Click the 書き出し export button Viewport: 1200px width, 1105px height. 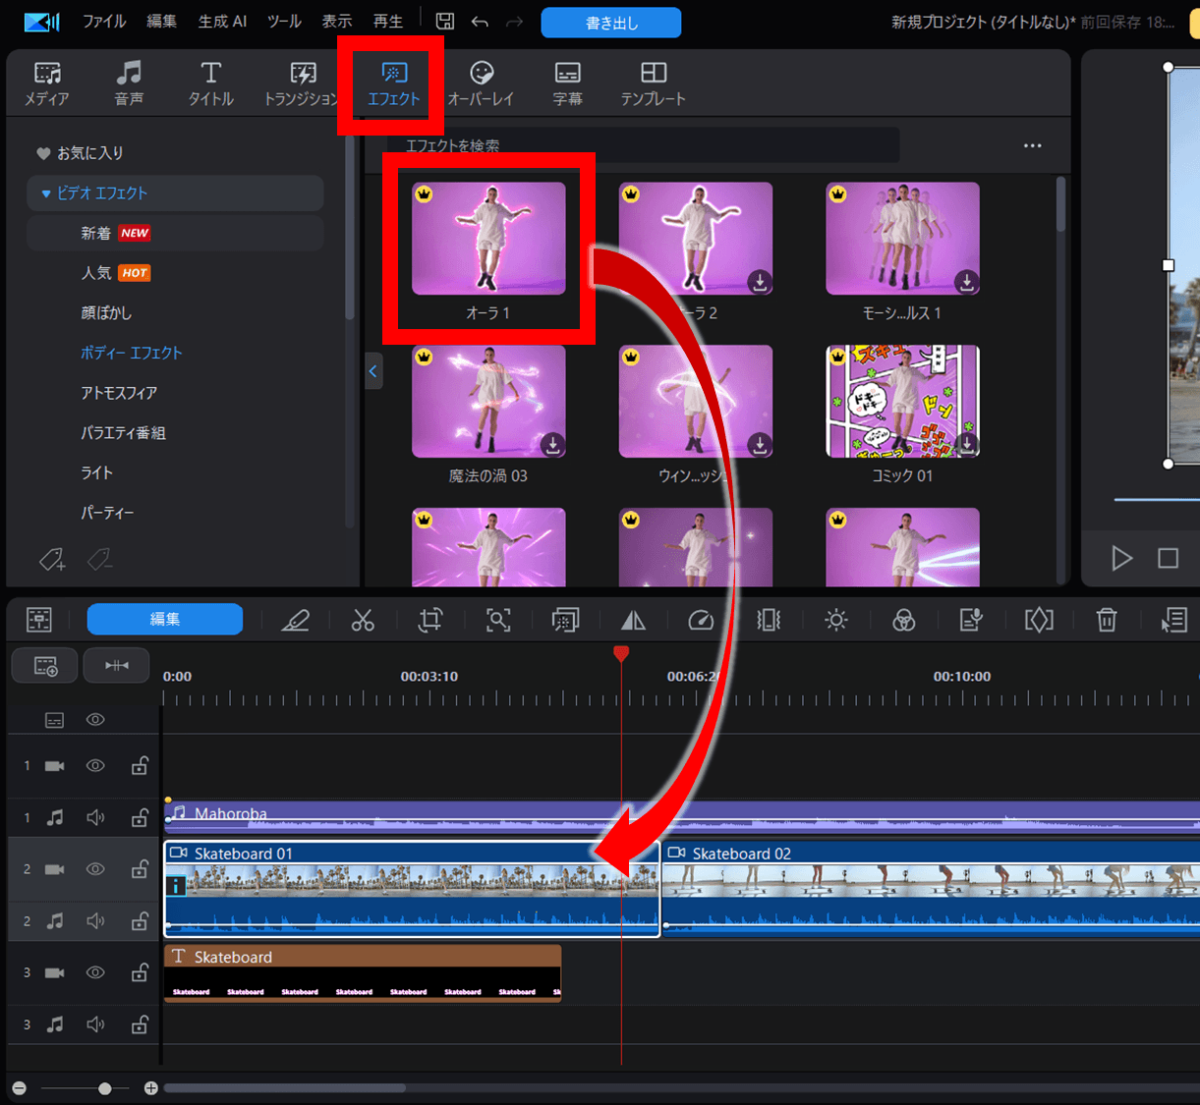click(x=611, y=23)
